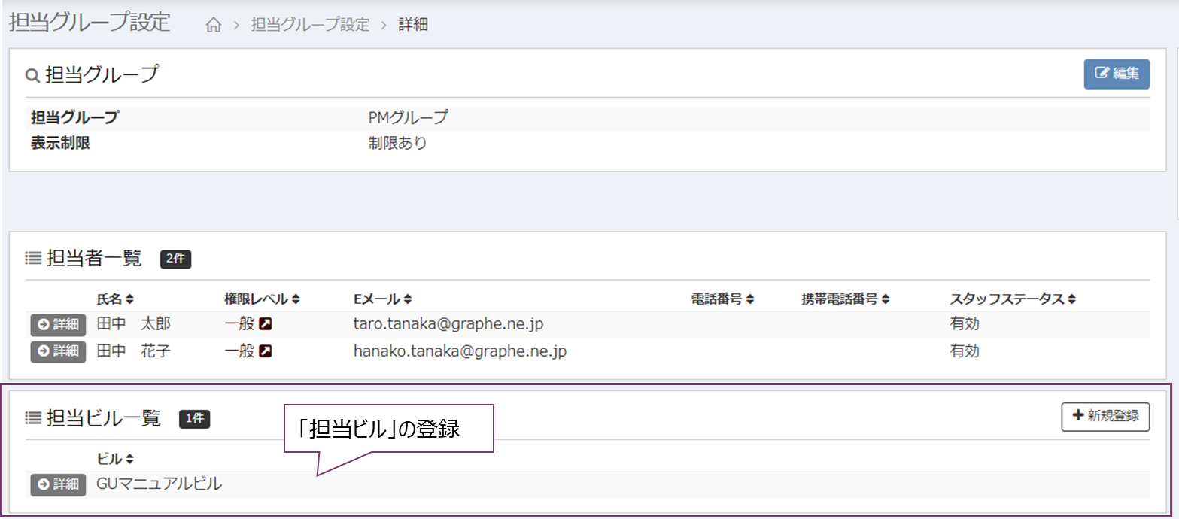Open details for 田中 太郎
Screen dimensions: 1179x519
point(58,324)
